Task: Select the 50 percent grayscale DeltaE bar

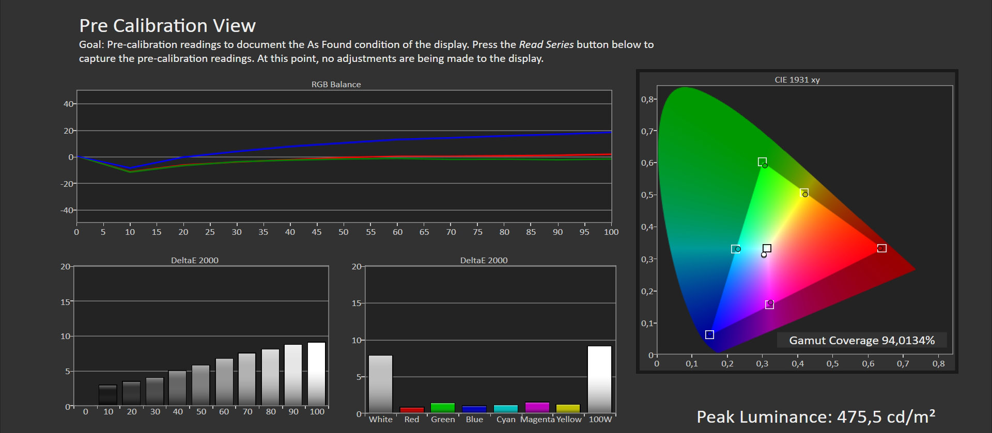Action: 201,385
